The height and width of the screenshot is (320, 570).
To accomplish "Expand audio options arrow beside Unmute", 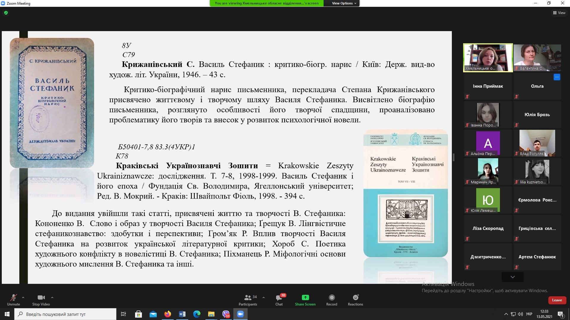I will [x=23, y=297].
